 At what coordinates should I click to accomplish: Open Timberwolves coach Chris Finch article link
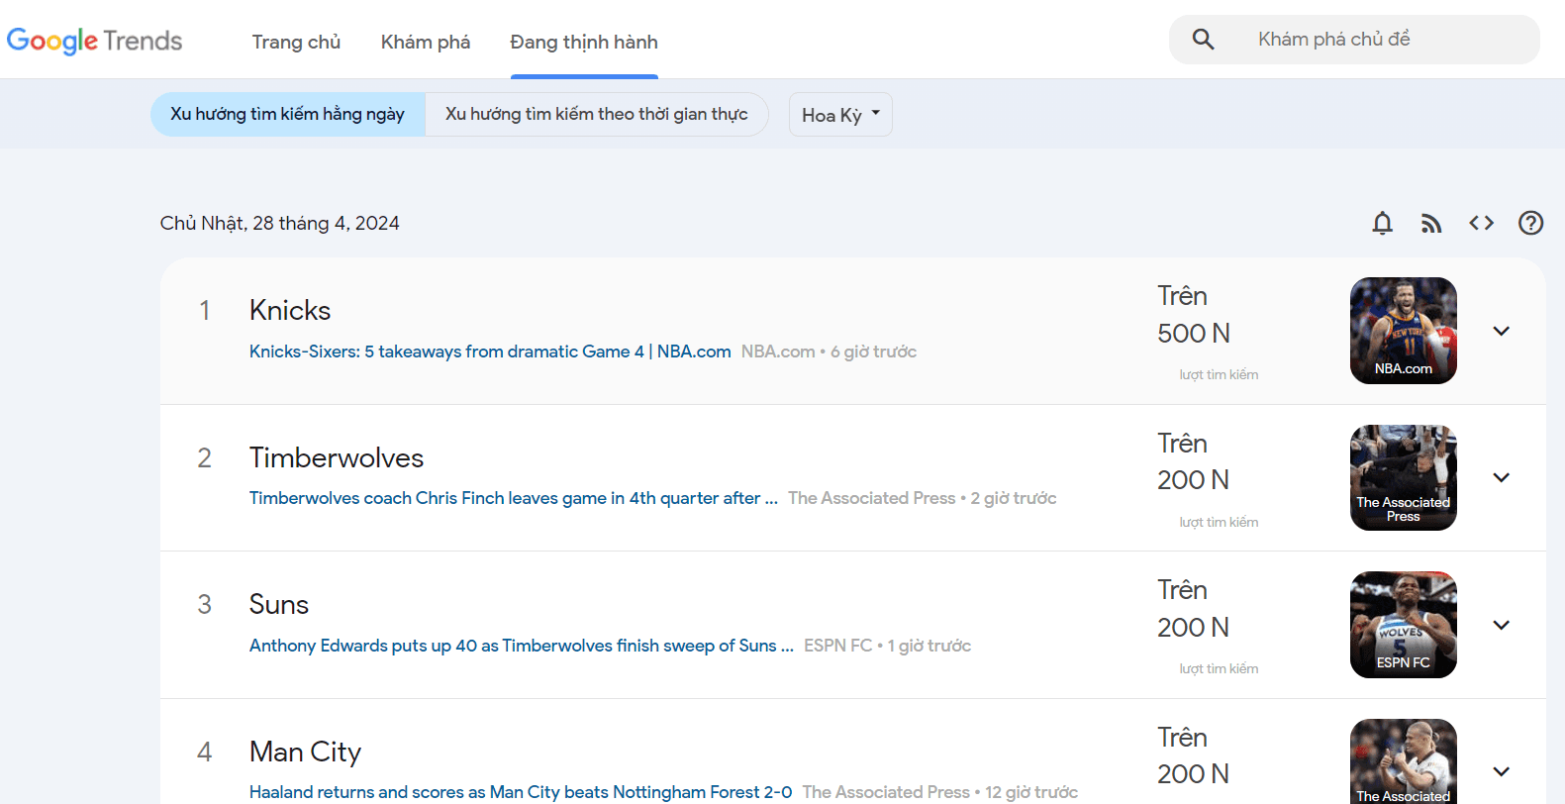click(514, 498)
